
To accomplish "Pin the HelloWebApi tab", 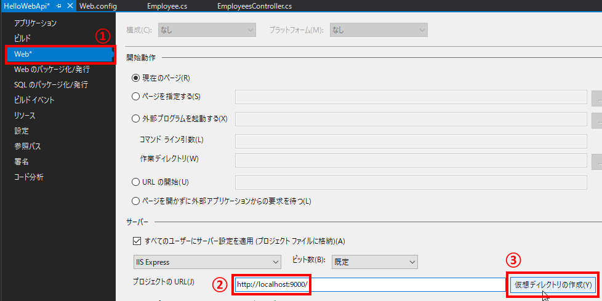I will [x=58, y=6].
